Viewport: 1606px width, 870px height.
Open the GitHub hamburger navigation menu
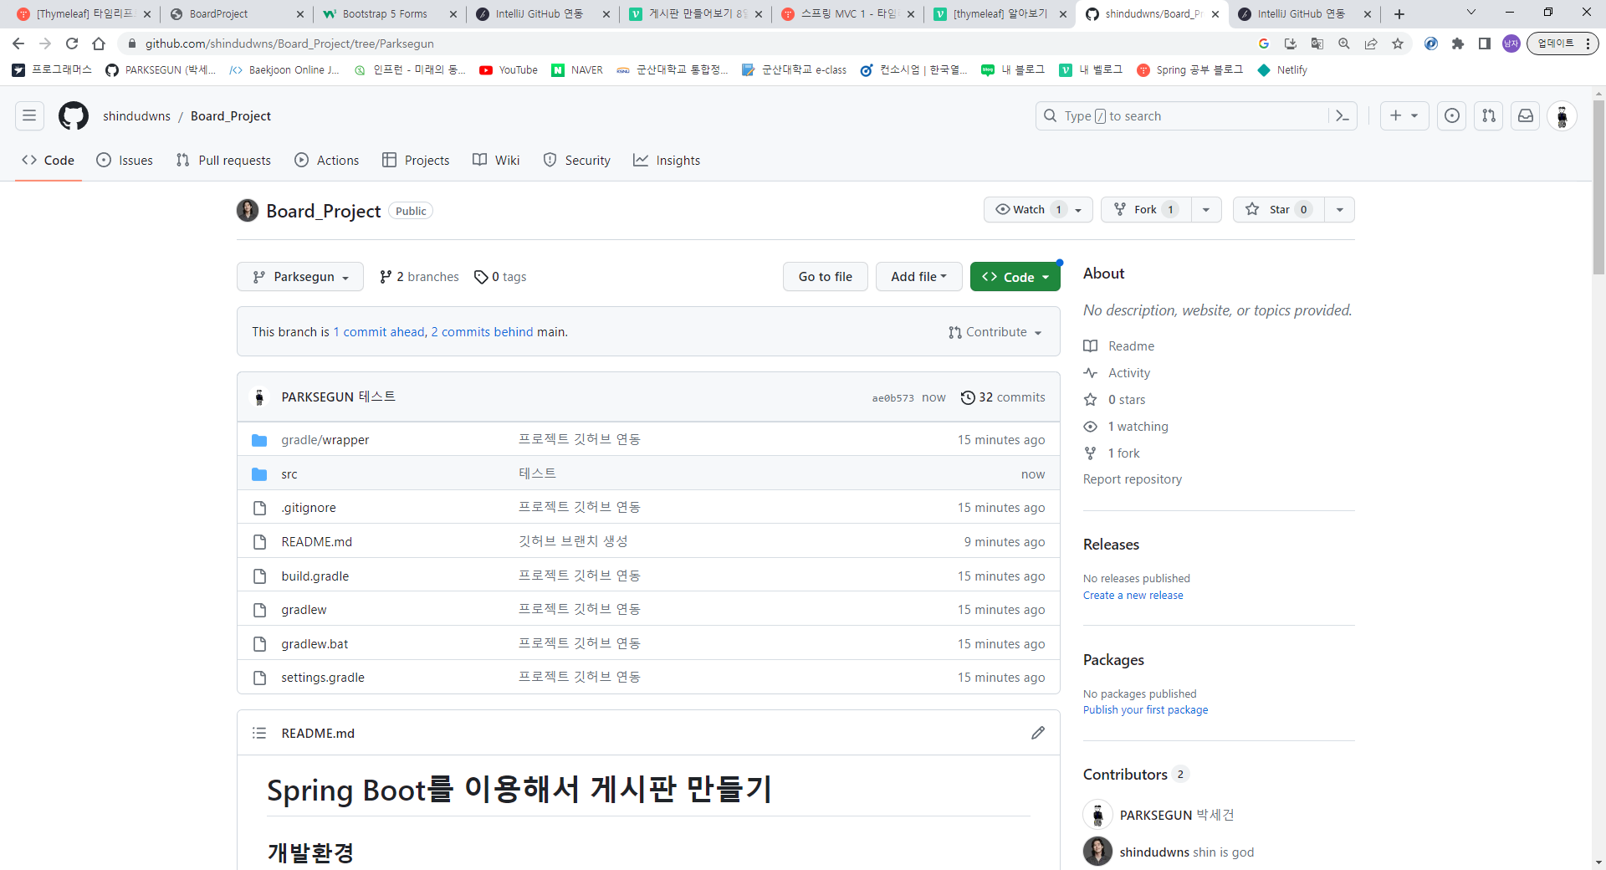tap(29, 115)
